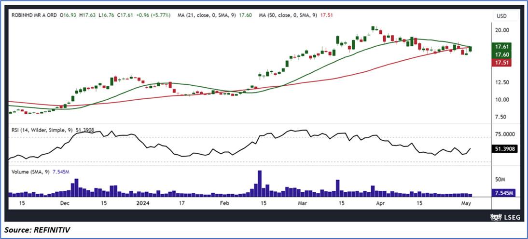
Task: Click the green 17.61 price label
Action: click(501, 46)
